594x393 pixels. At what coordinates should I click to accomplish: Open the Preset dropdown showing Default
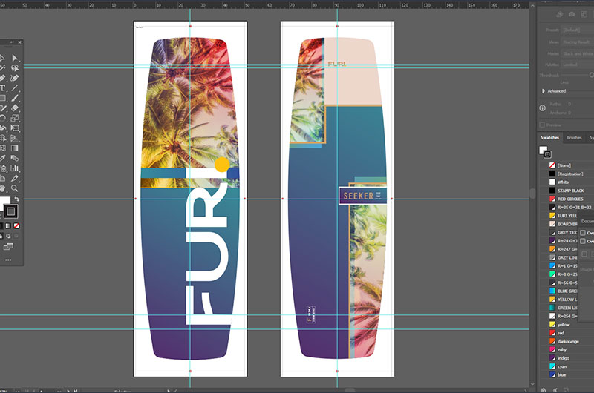coord(578,30)
